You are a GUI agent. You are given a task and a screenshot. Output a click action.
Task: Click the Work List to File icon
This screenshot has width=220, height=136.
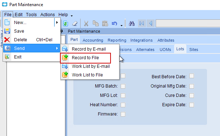pyautogui.click(x=65, y=75)
